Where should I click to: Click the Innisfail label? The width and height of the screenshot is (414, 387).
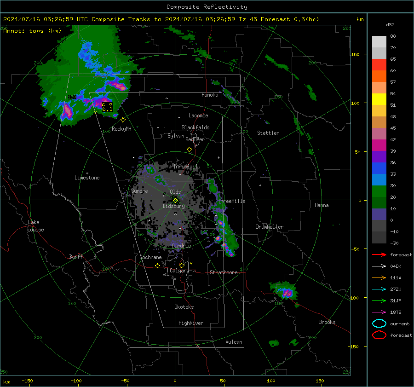pos(185,167)
